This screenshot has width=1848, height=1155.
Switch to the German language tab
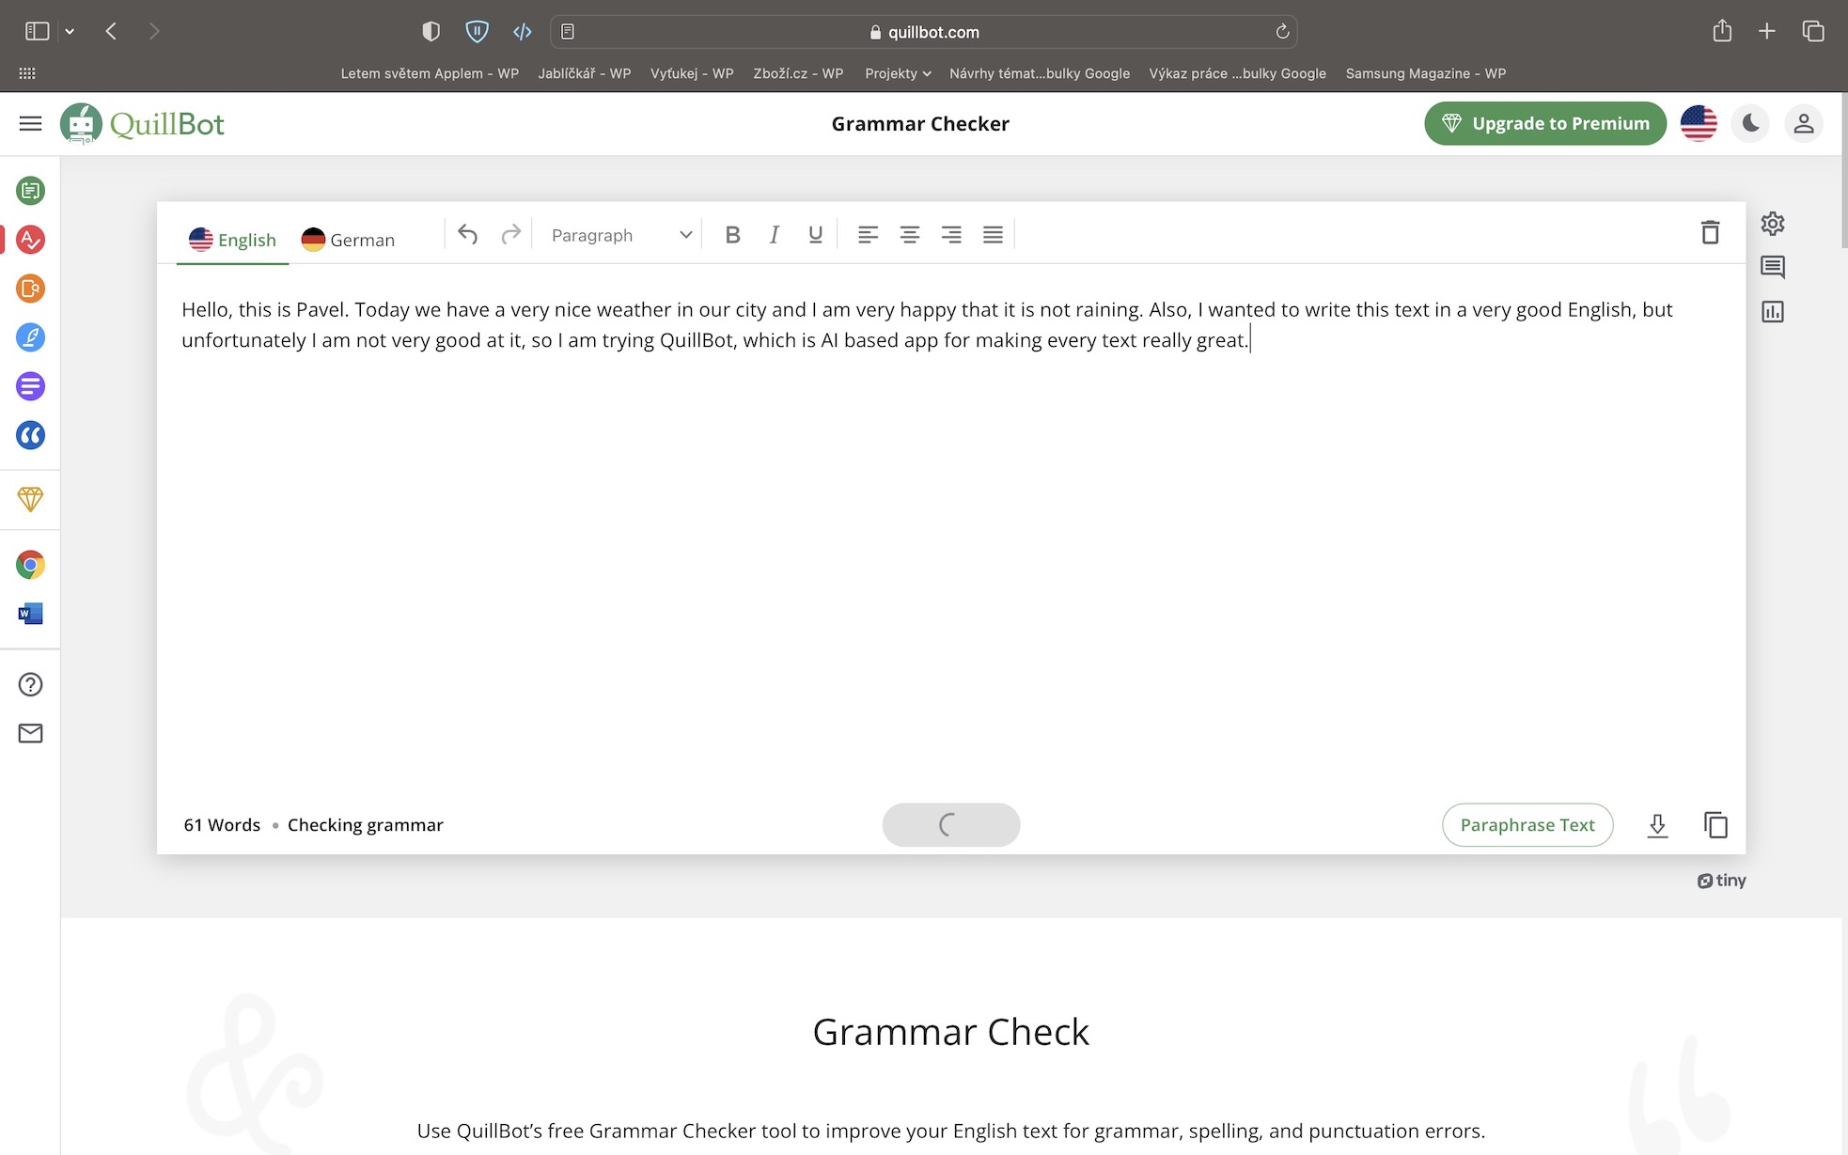tap(348, 240)
